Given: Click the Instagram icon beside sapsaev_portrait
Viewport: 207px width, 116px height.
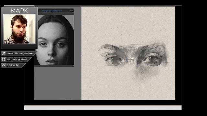Looking at the screenshot, I should pos(4,59).
